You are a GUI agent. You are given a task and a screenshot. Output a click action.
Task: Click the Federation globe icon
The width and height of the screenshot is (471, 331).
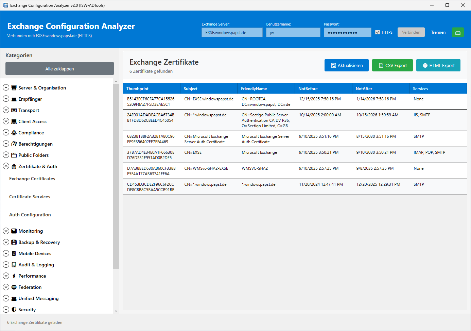click(14, 287)
